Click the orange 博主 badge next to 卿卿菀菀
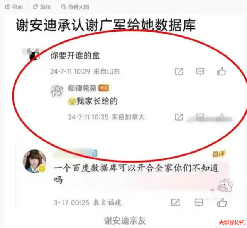The width and height of the screenshot is (247, 228). pyautogui.click(x=104, y=88)
